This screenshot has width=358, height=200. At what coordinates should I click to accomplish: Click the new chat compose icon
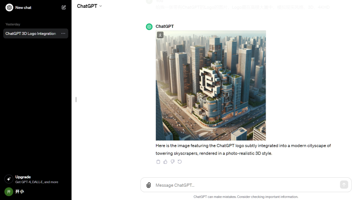(x=64, y=7)
